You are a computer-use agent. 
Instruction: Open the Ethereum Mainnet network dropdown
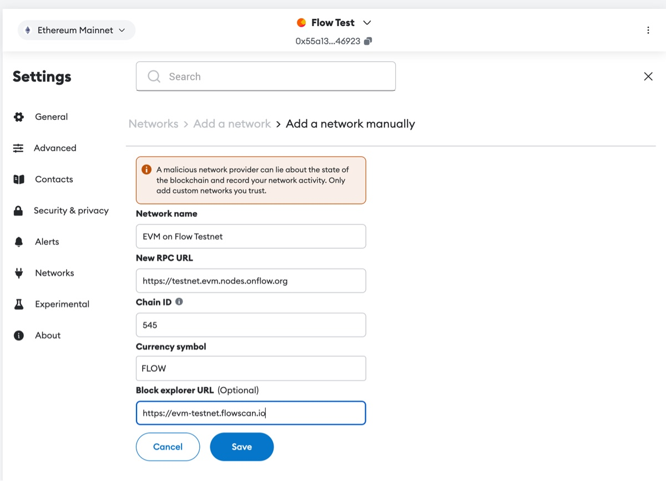77,30
